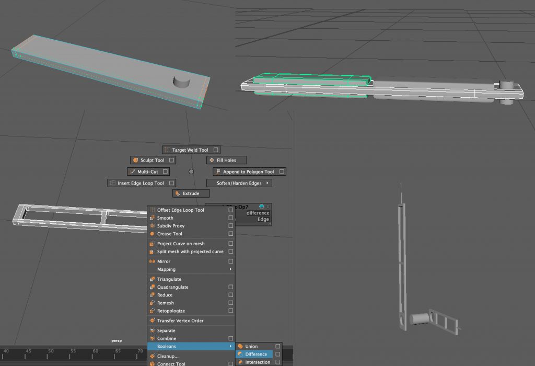The image size is (535, 366).
Task: Click the Sculpt Tool icon
Action: (x=135, y=160)
